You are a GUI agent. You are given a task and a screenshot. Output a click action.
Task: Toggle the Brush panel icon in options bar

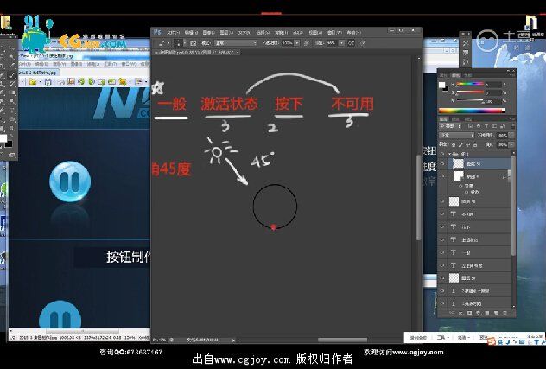pyautogui.click(x=194, y=43)
